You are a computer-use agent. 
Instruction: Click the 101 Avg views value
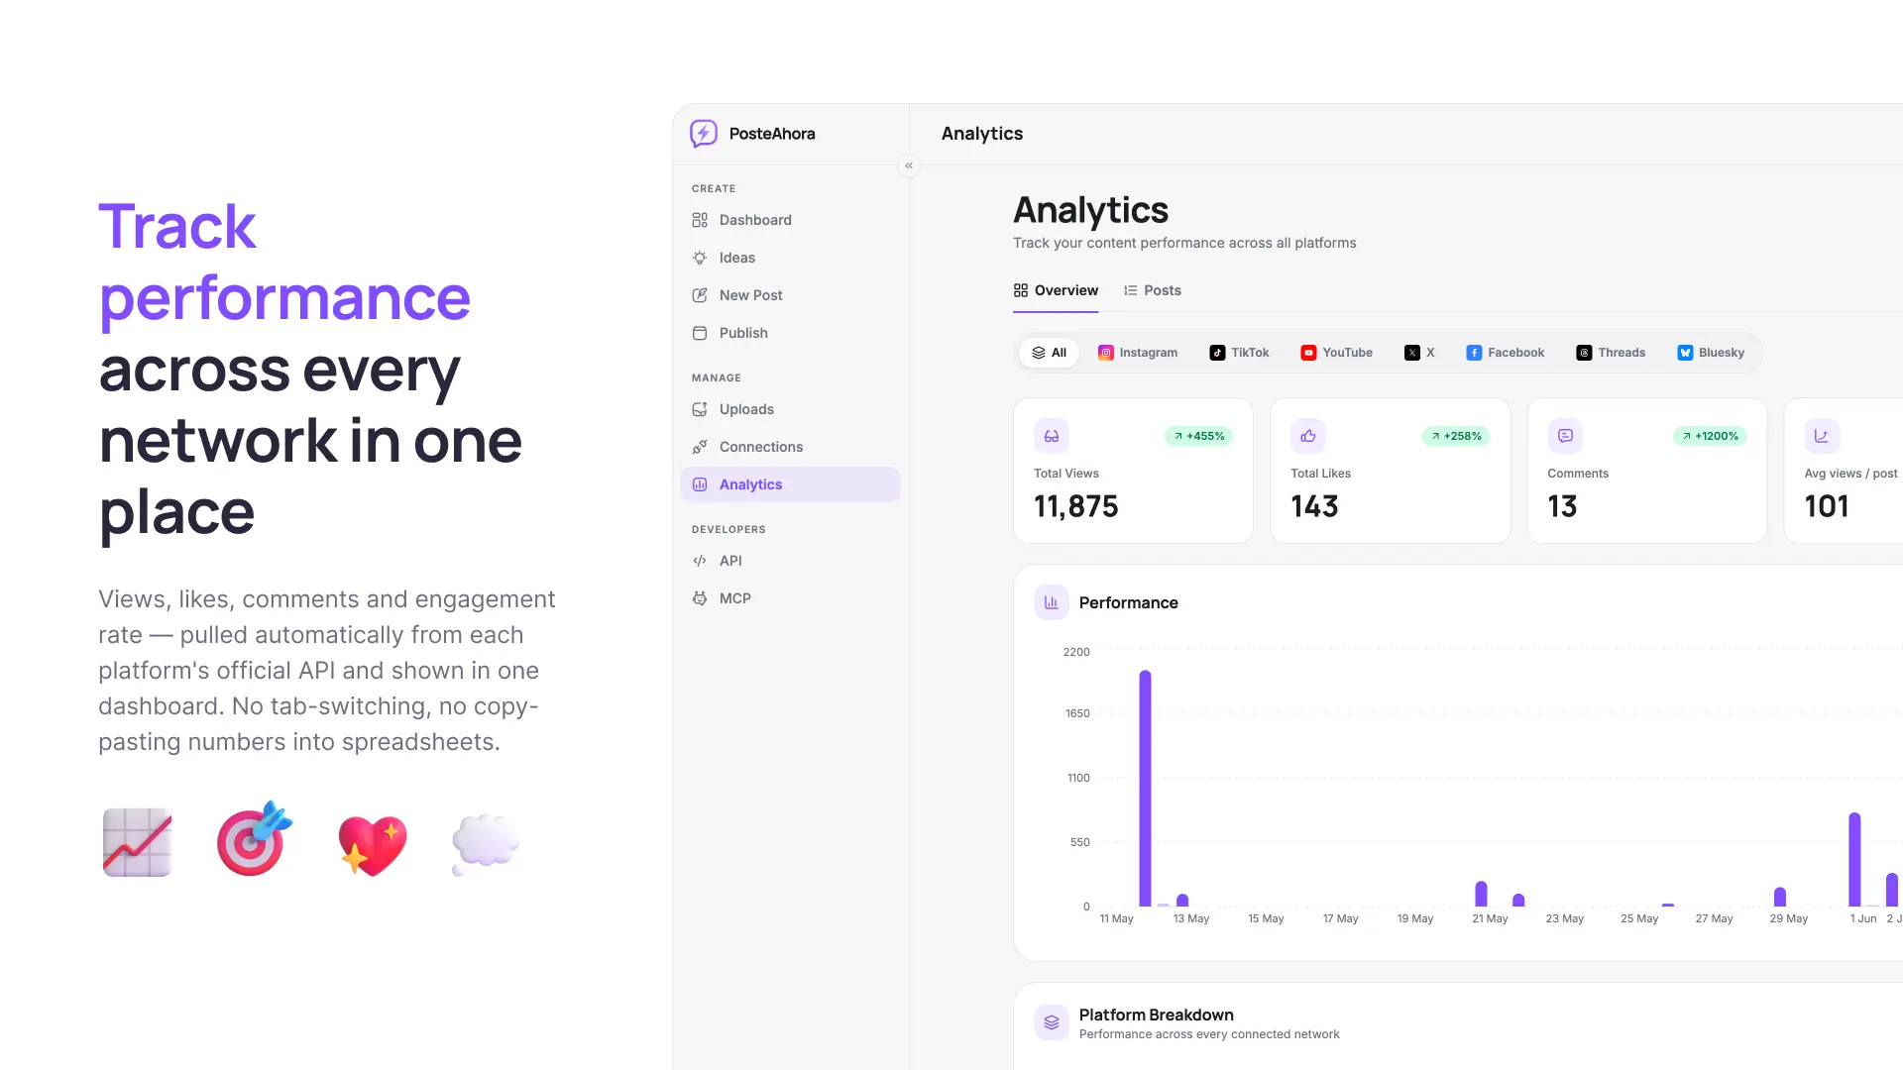1827,506
